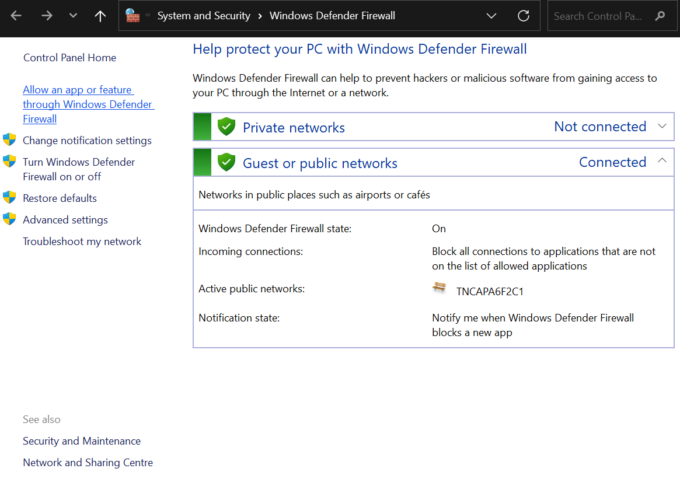Viewport: 680px width, 479px height.
Task: Open the recent locations chevron menu
Action: (73, 16)
